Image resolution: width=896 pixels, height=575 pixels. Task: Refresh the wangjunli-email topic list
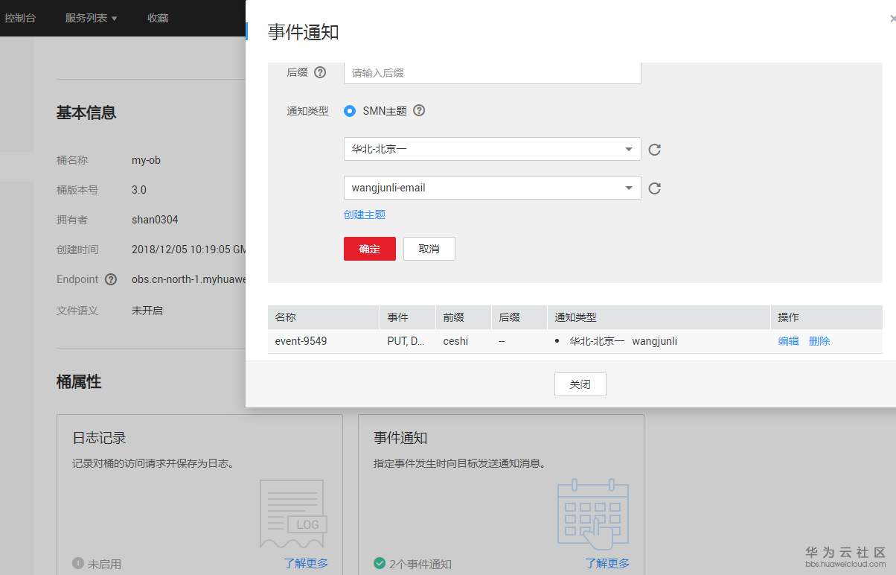pos(655,188)
